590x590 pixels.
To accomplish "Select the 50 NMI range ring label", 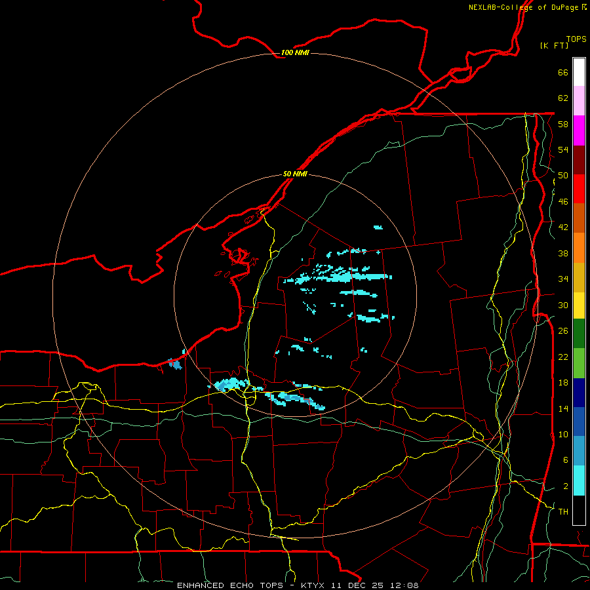I will tap(295, 174).
